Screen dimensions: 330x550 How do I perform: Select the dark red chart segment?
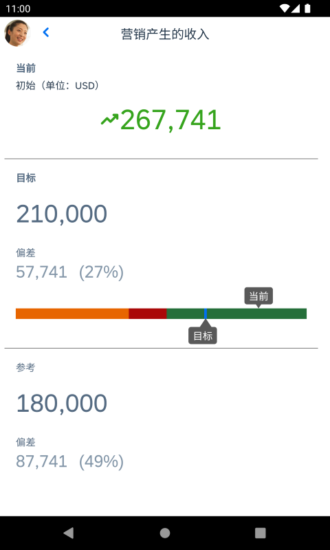tap(148, 313)
